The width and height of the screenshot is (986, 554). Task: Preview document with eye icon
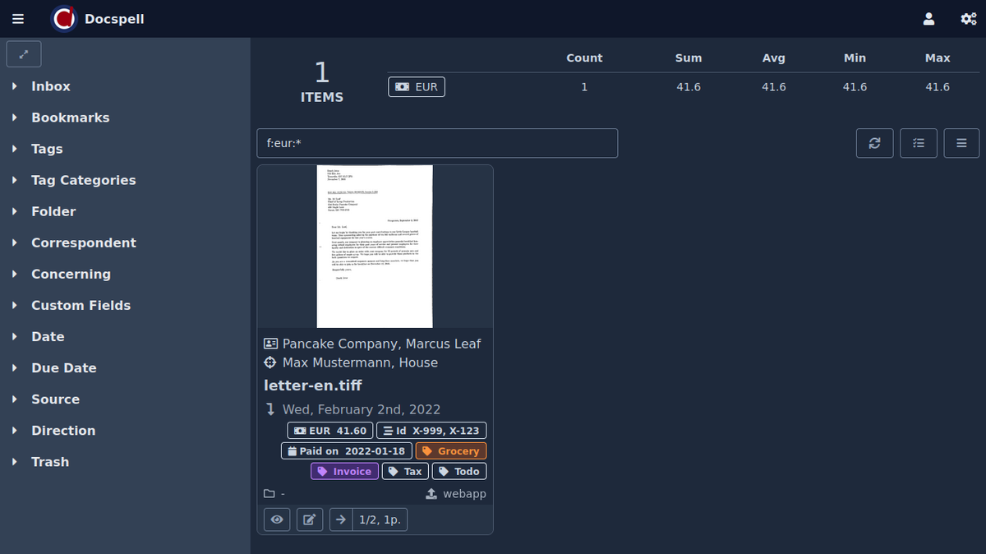tap(277, 519)
